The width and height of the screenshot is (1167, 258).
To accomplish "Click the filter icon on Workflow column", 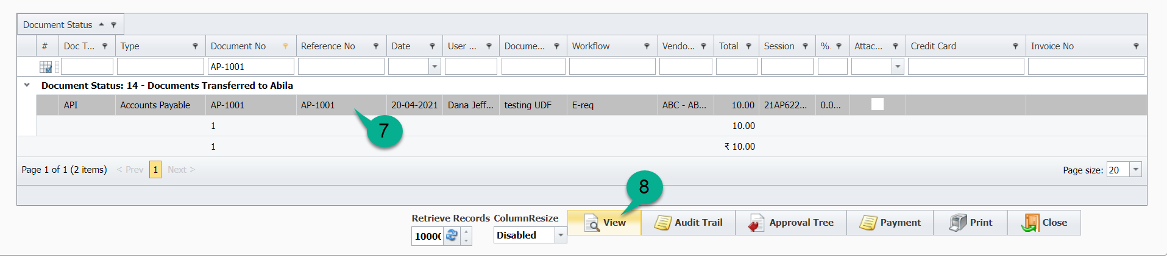I will 647,46.
